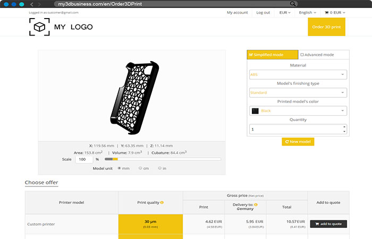
Task: Click the address bar URL field
Action: click(175, 4)
